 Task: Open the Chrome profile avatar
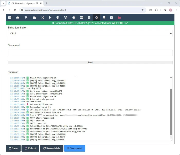pyautogui.click(x=170, y=10)
